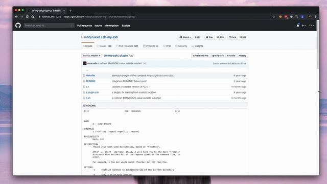The width and height of the screenshot is (327, 184).
Task: View the stargazers count 90,950
Action: (x=220, y=37)
